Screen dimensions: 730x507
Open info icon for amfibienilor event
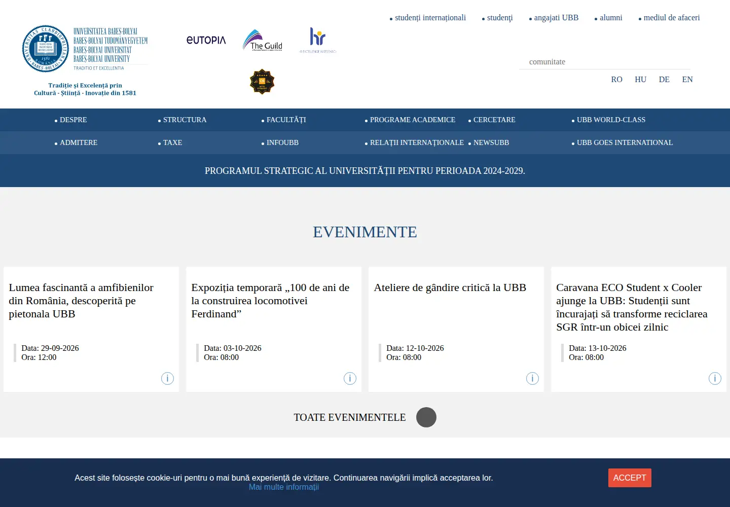(x=167, y=378)
